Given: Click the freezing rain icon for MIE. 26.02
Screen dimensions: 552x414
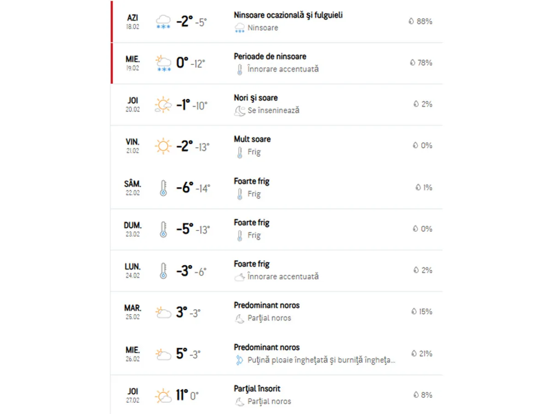Looking at the screenshot, I should tap(239, 360).
